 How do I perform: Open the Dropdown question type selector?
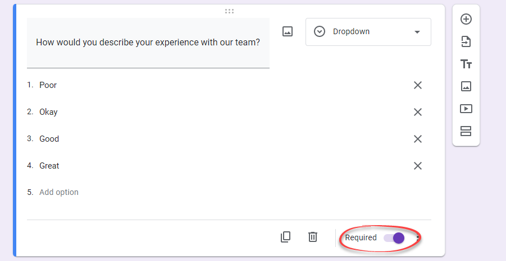pyautogui.click(x=368, y=32)
